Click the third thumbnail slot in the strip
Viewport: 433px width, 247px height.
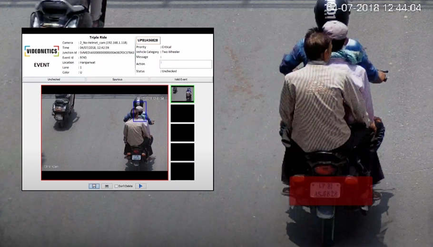pos(182,133)
